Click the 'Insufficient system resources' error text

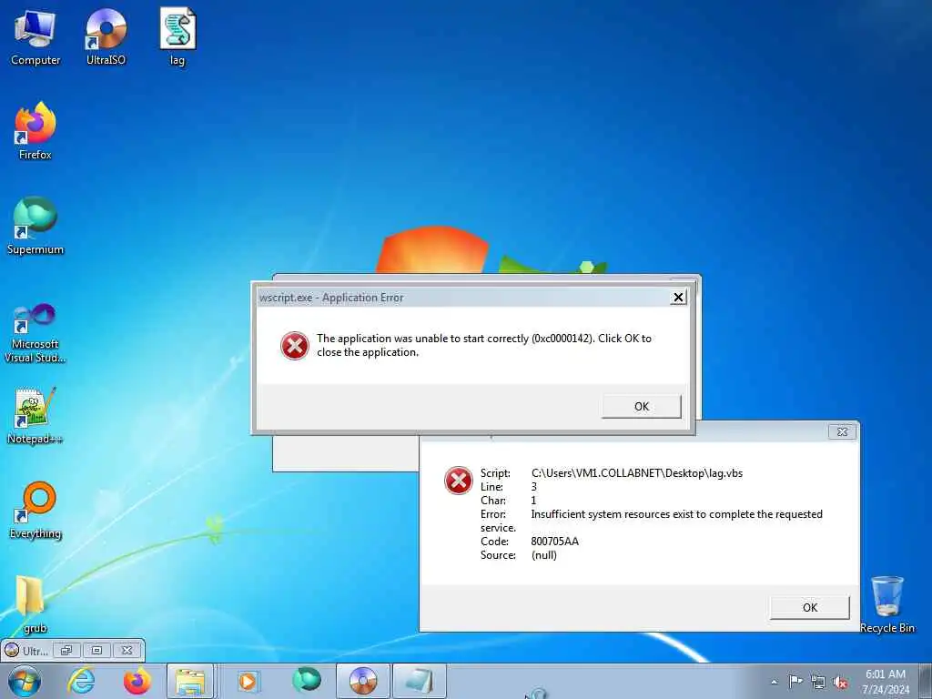click(x=676, y=514)
